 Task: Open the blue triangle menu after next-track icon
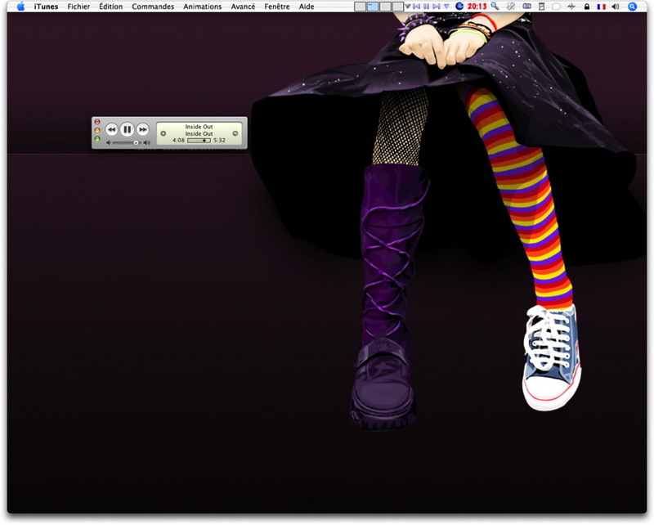point(446,7)
